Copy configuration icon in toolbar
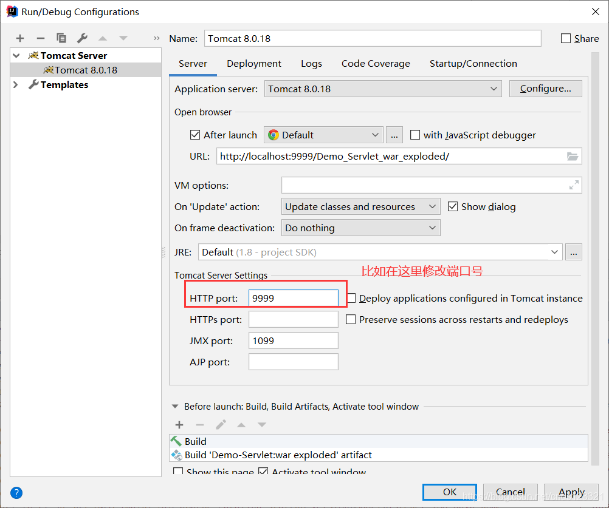Screen dimensions: 609x508 tap(61, 38)
